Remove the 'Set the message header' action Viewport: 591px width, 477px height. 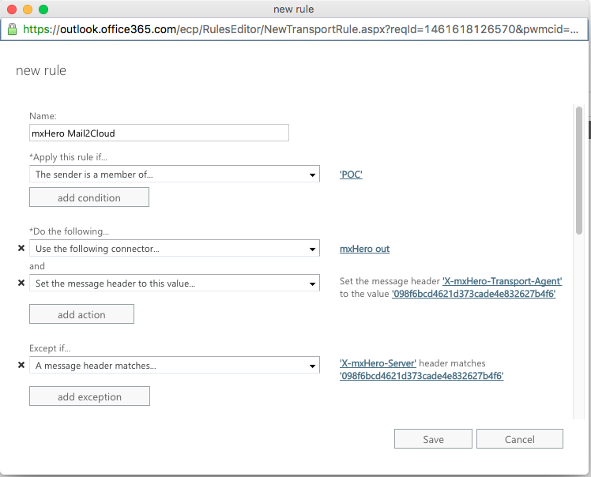coord(21,283)
